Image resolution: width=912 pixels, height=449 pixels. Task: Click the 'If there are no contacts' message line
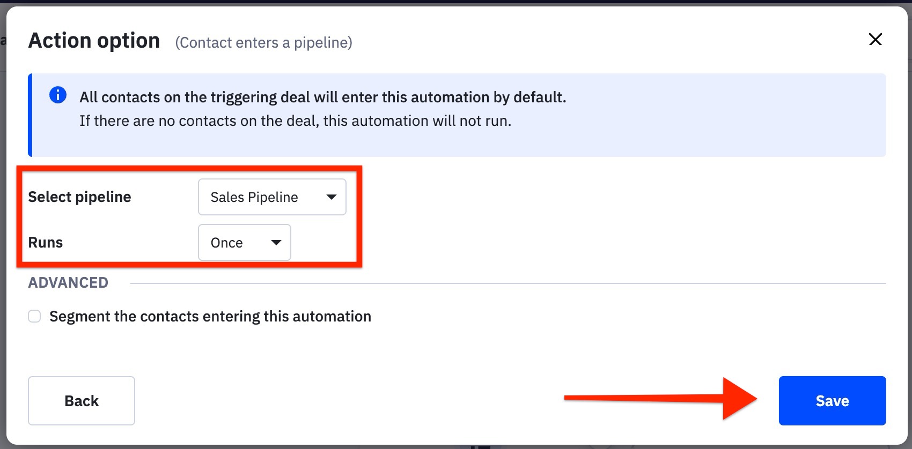pyautogui.click(x=295, y=121)
